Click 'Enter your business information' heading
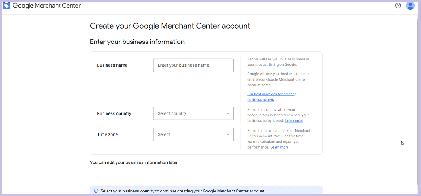 pyautogui.click(x=137, y=42)
